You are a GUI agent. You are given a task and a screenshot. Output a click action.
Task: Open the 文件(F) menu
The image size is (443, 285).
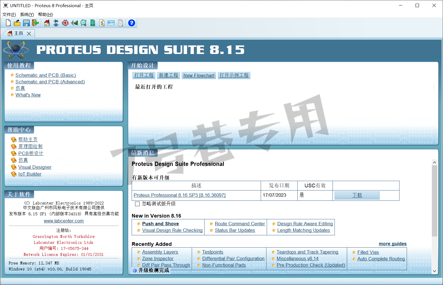click(x=9, y=15)
